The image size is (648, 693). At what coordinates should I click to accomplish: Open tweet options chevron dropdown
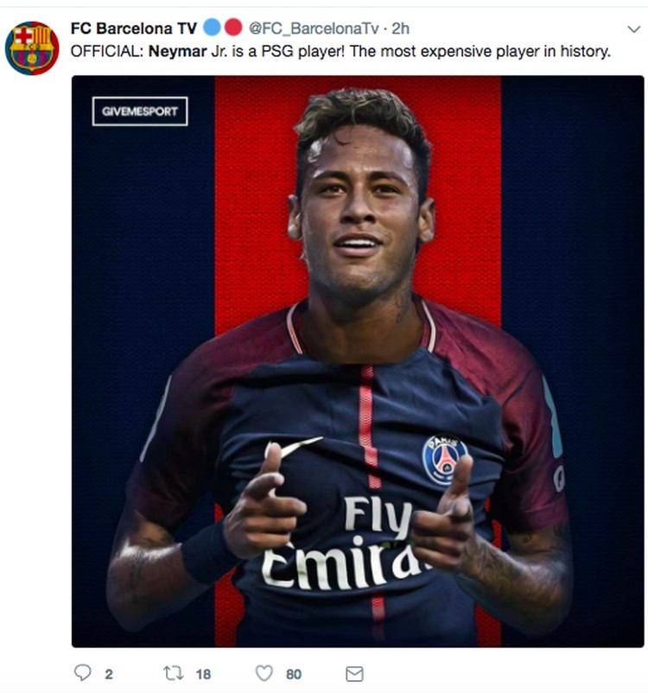(634, 29)
